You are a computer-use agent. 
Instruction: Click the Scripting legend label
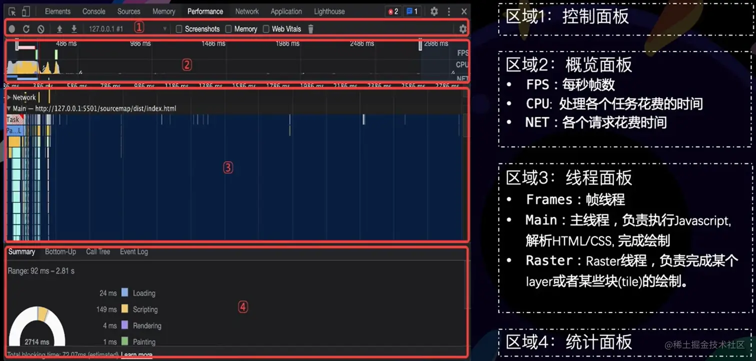tap(145, 310)
